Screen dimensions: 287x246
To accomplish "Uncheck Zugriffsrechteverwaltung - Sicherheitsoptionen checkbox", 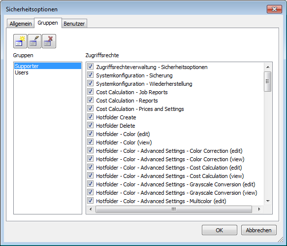I will (90, 67).
